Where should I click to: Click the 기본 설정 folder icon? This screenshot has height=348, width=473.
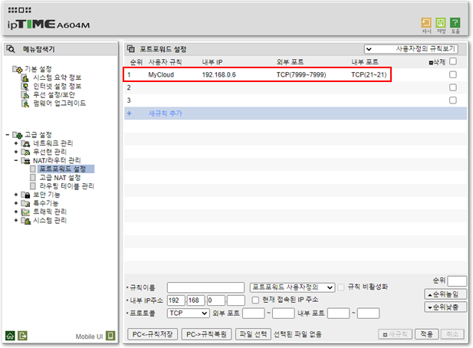(18, 69)
